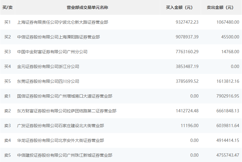This screenshot has height=162, width=242.
Task: Select 中信建投证券股份有限公司广州珠江新城证券营业部
Action: 65,155
